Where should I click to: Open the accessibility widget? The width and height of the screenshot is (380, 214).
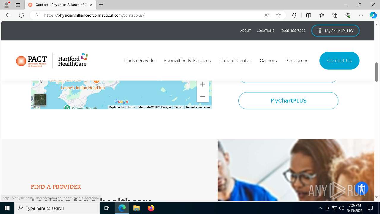(361, 188)
